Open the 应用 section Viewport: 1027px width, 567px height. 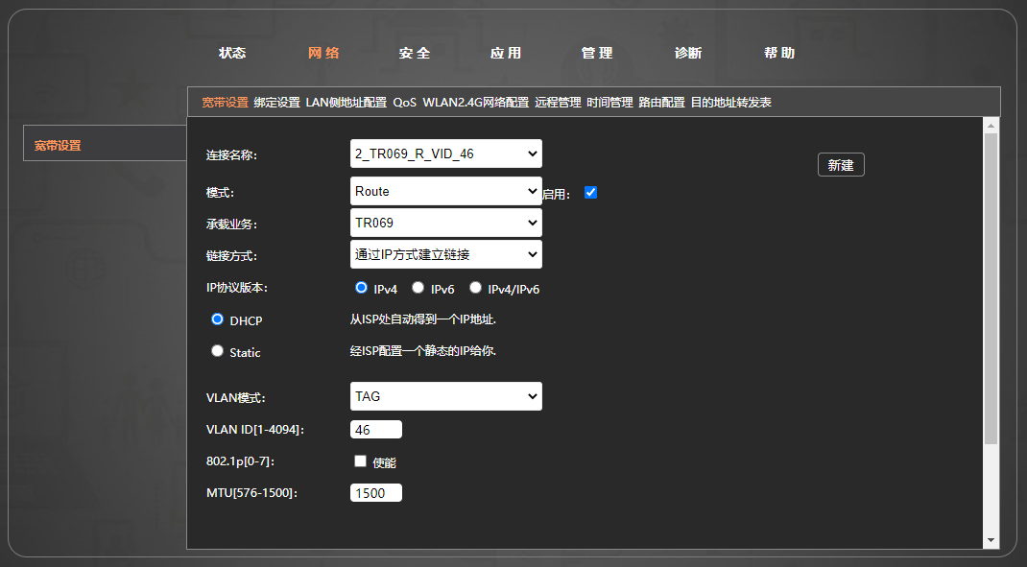pyautogui.click(x=506, y=53)
